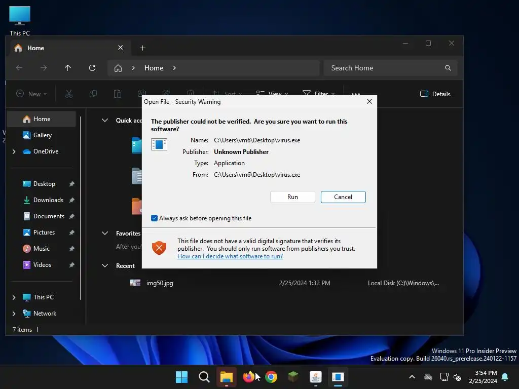
Task: Uncheck Always ask before opening this file
Action: [154, 218]
